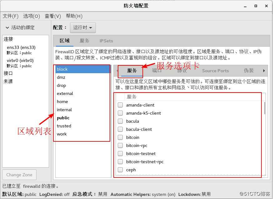The height and width of the screenshot is (199, 273).
Task: Select the drop zone
Action: point(83,85)
